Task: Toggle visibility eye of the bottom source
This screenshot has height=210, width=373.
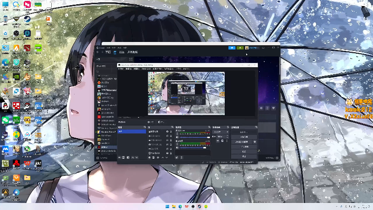Action: pyautogui.click(x=167, y=153)
